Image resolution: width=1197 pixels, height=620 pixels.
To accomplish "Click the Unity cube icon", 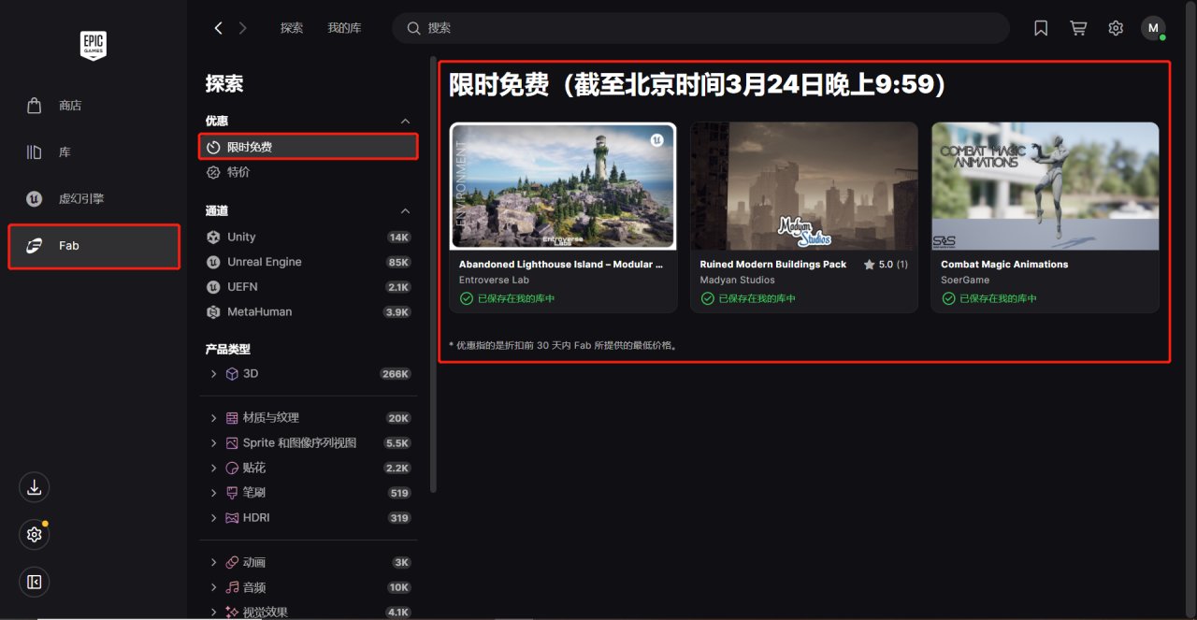I will click(x=213, y=238).
